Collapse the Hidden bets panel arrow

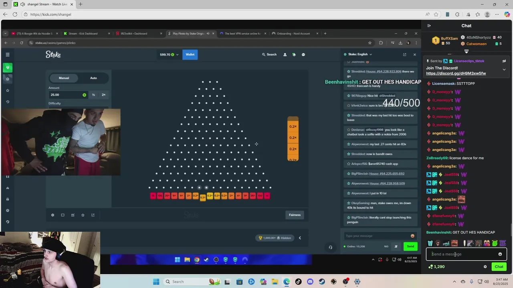pos(300,238)
